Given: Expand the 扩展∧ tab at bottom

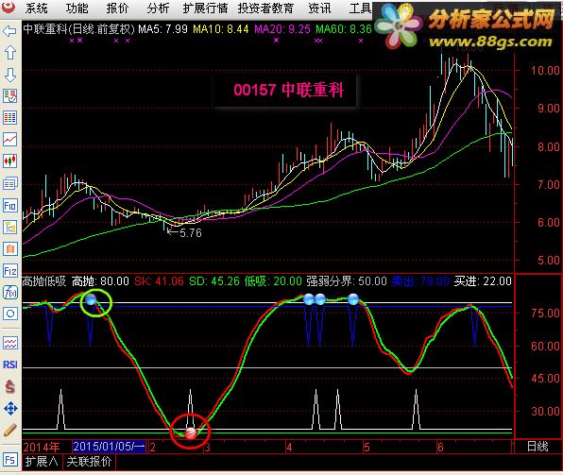Looking at the screenshot, I should pos(42,462).
